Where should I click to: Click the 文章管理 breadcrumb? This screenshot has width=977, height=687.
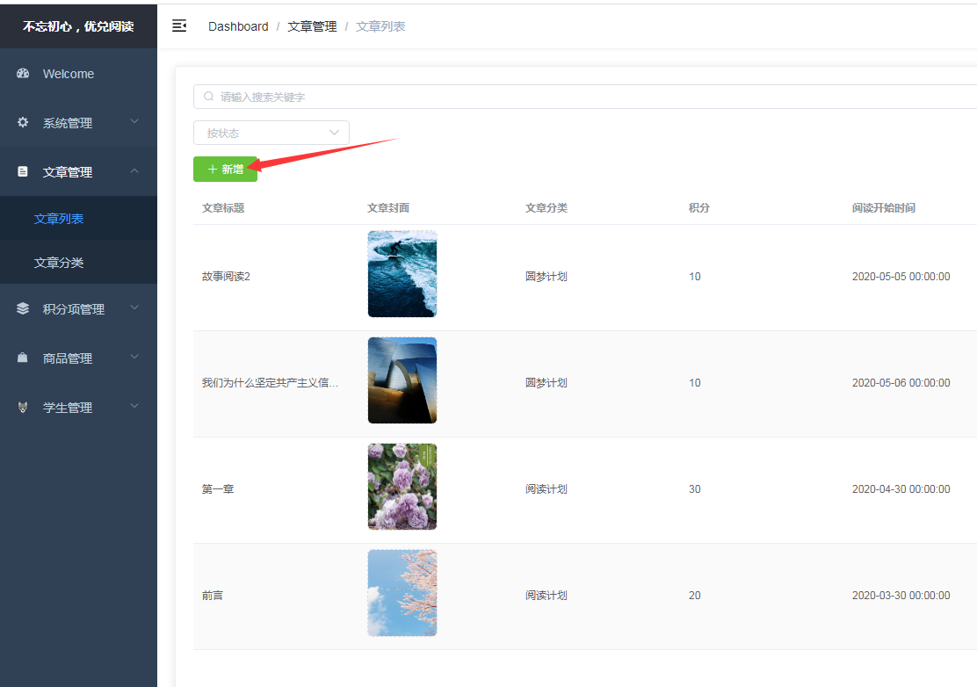(x=312, y=26)
